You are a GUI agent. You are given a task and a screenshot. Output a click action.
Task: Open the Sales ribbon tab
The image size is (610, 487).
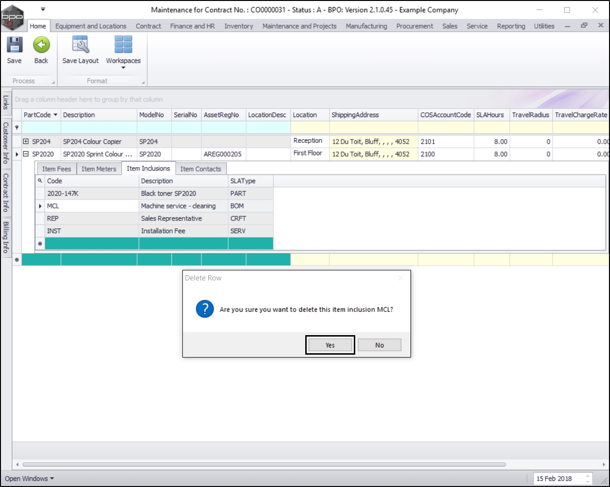[x=450, y=26]
